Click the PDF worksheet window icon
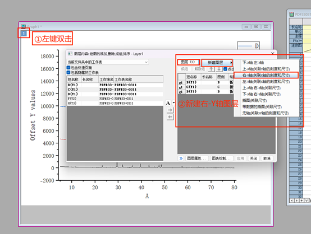The height and width of the screenshot is (234, 311). click(291, 14)
